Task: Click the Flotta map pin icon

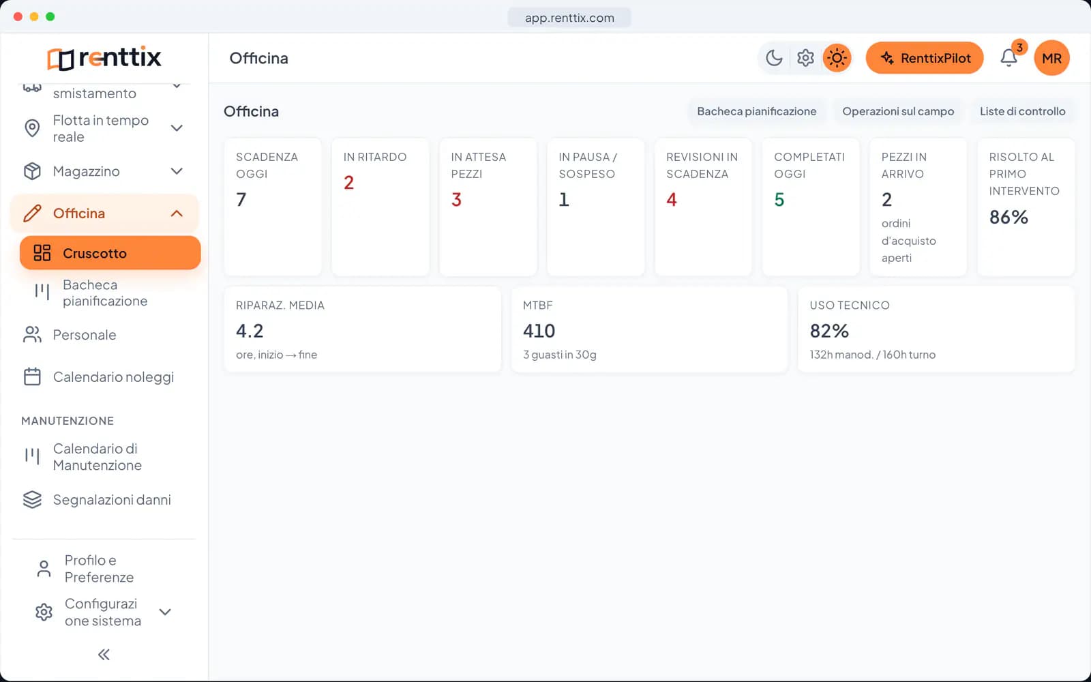Action: 32,128
